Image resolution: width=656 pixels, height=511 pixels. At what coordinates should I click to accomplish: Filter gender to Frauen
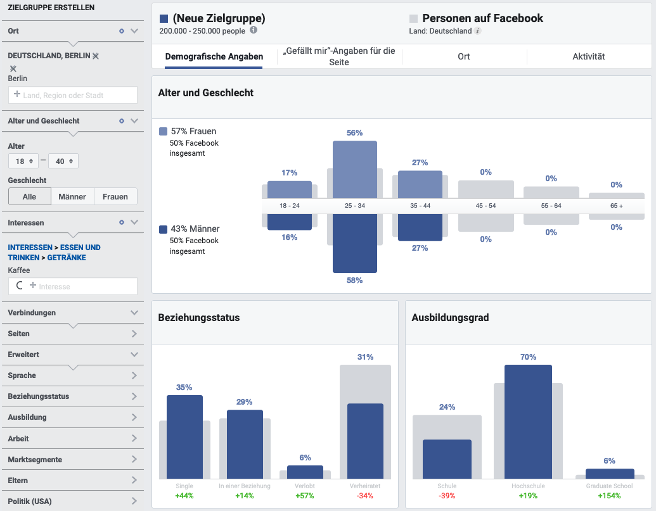pyautogui.click(x=115, y=196)
